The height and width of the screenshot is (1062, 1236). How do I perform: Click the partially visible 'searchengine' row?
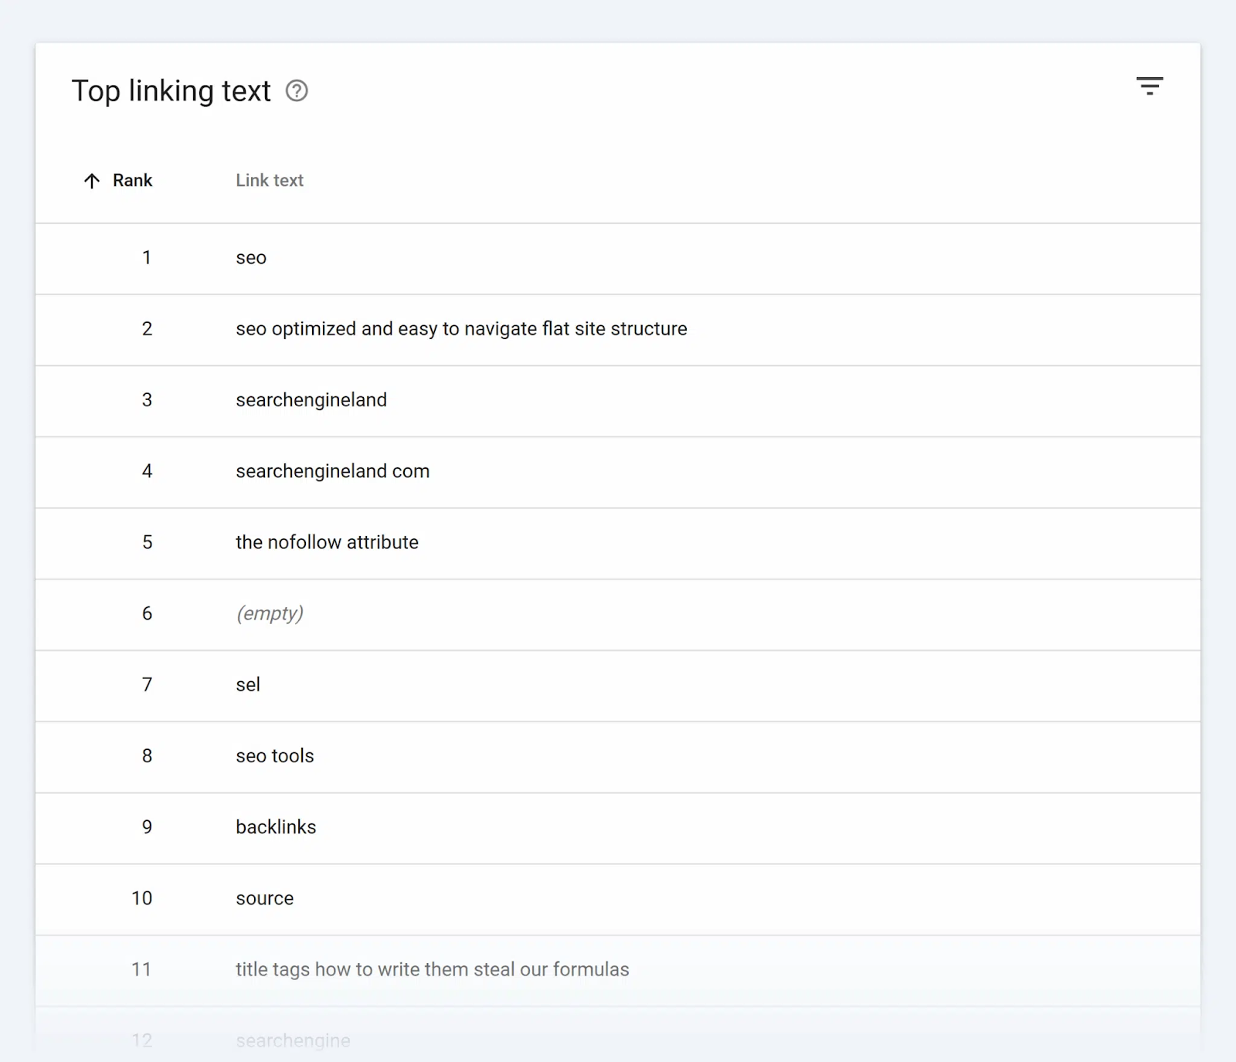(x=293, y=1039)
